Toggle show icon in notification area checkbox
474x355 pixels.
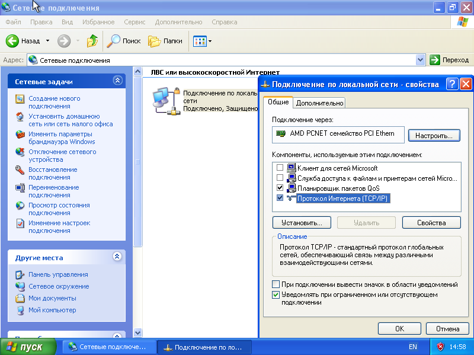pos(276,284)
